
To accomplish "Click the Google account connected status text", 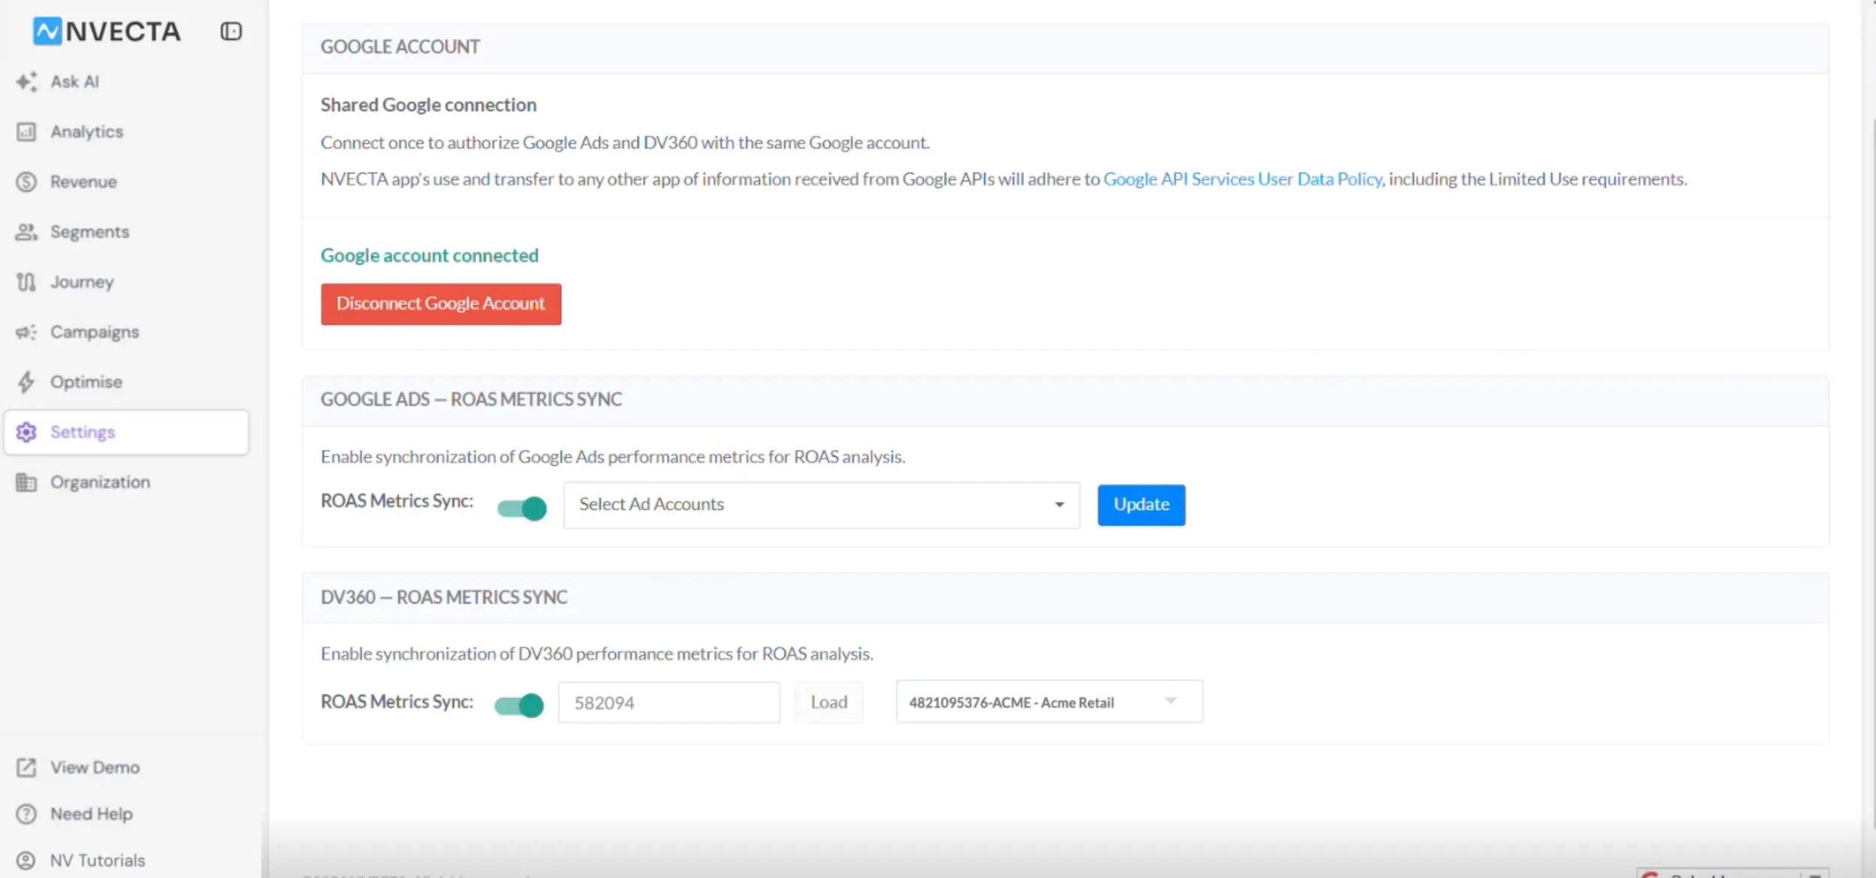I will point(429,255).
